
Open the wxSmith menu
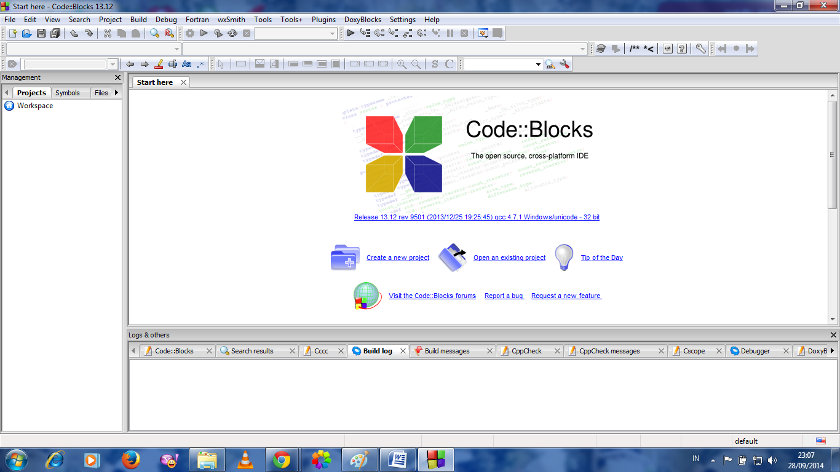tap(231, 20)
